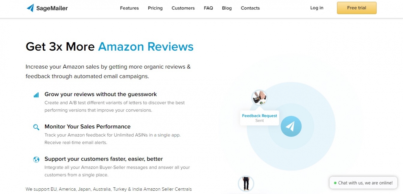
Task: Click the Log in link
Action: pyautogui.click(x=317, y=8)
